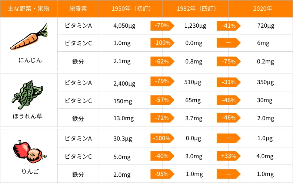293x183 pixels.
Task: Click the 主な野菜・果物 header cell
Action: tap(29, 9)
